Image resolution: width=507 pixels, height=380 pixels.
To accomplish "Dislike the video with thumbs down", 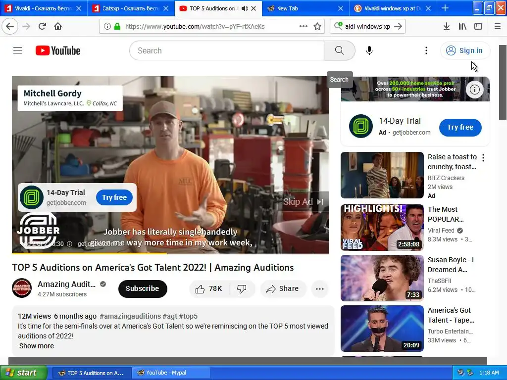I will click(x=242, y=289).
